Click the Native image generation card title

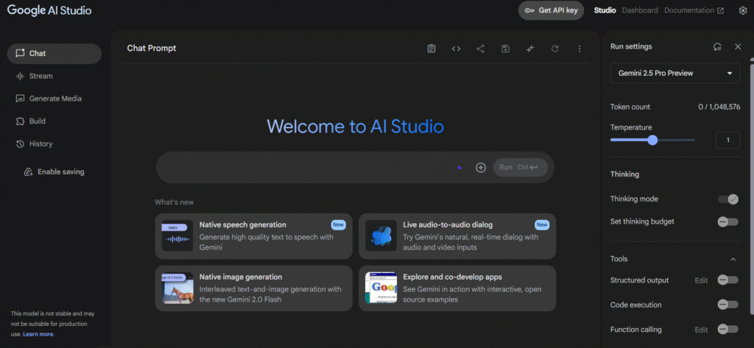pyautogui.click(x=241, y=277)
